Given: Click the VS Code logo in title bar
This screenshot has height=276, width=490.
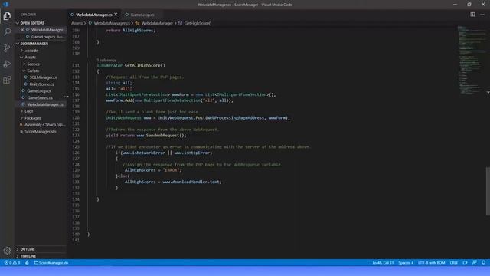Looking at the screenshot, I should point(5,5).
